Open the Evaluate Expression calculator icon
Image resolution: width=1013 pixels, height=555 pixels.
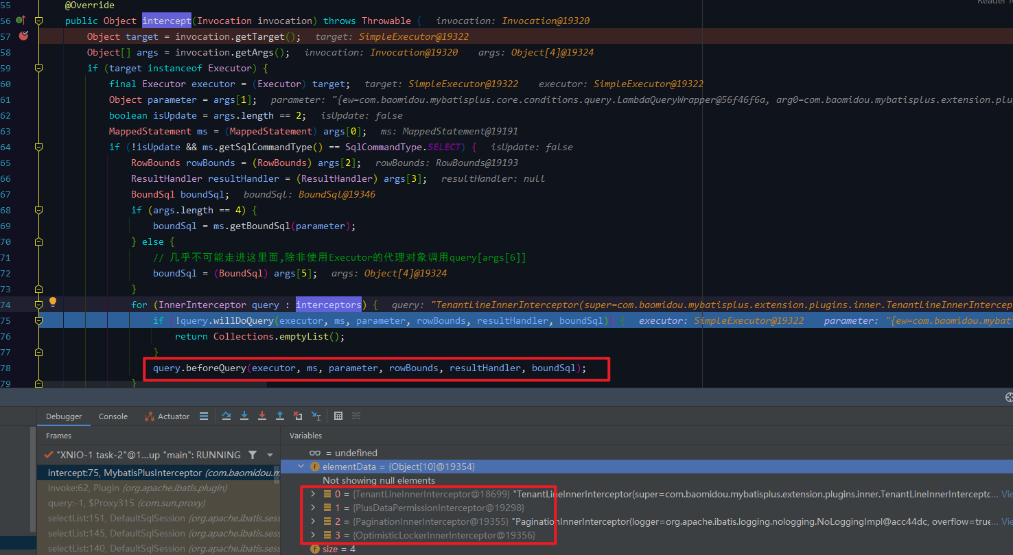point(338,416)
